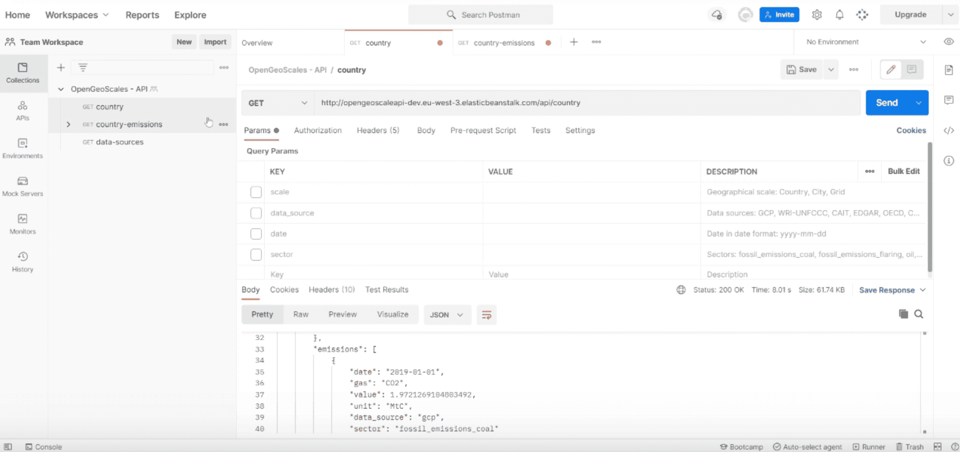Image resolution: width=960 pixels, height=452 pixels.
Task: Open the GET method dropdown
Action: (x=277, y=103)
